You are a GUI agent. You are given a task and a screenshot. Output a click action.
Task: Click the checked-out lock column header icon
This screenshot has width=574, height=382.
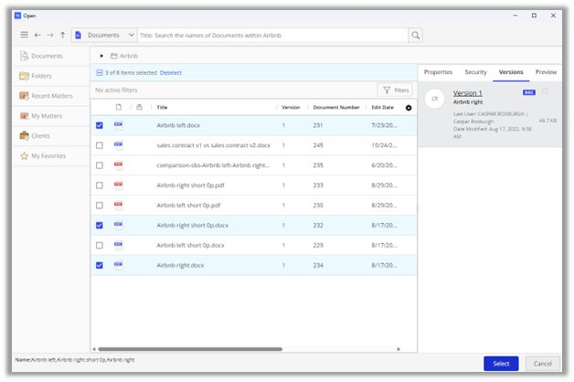[x=139, y=107]
